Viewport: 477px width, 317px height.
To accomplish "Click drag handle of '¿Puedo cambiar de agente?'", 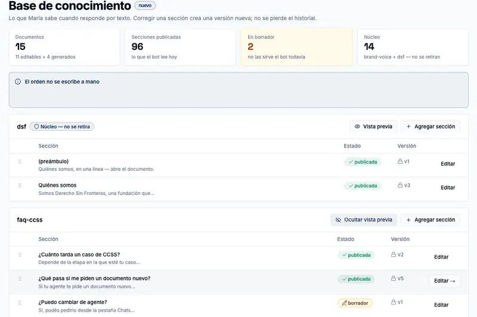I will pos(20,303).
